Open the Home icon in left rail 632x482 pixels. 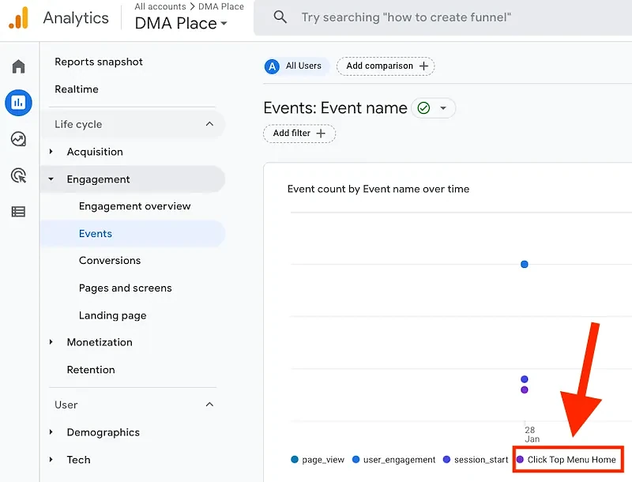[x=18, y=66]
